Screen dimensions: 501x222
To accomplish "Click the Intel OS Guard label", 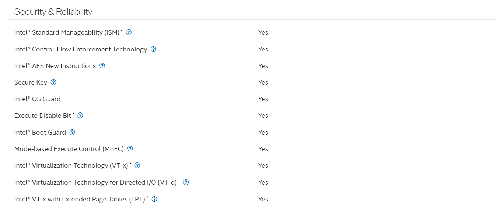I will coord(37,99).
